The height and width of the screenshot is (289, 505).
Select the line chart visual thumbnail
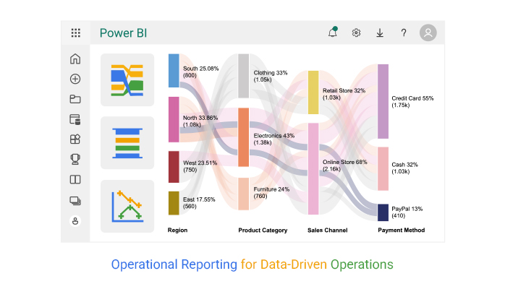127,206
